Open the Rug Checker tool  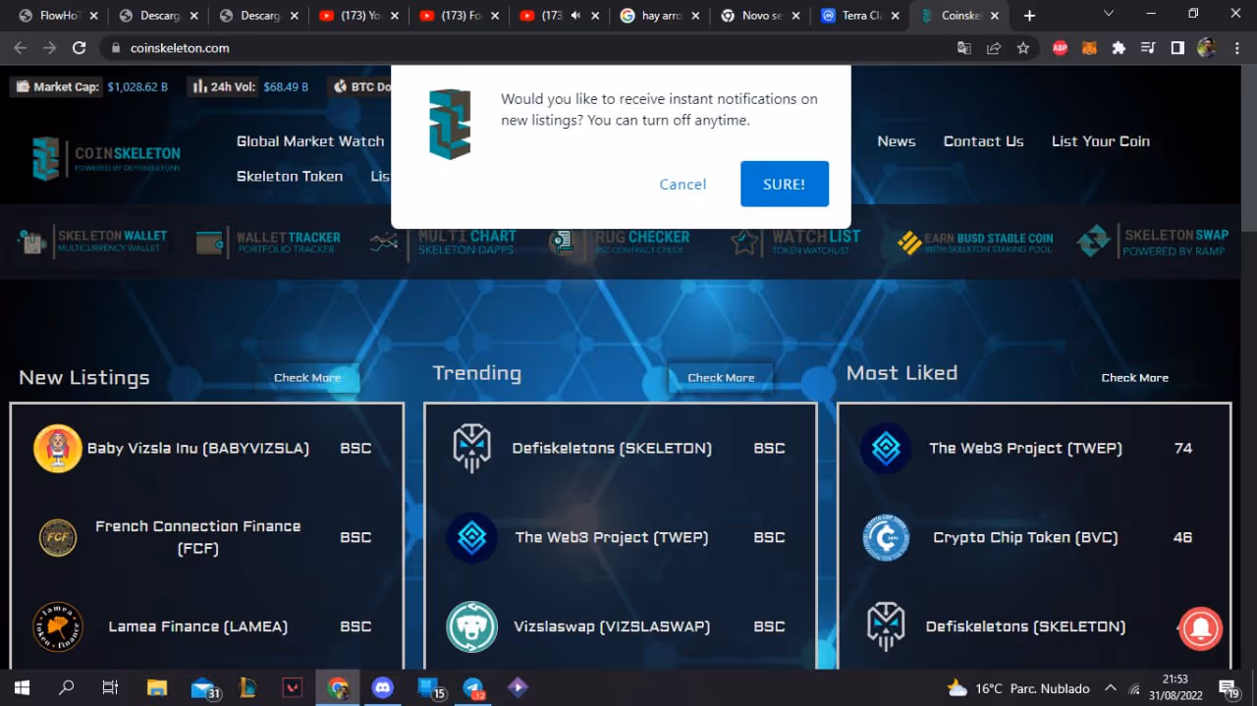621,242
